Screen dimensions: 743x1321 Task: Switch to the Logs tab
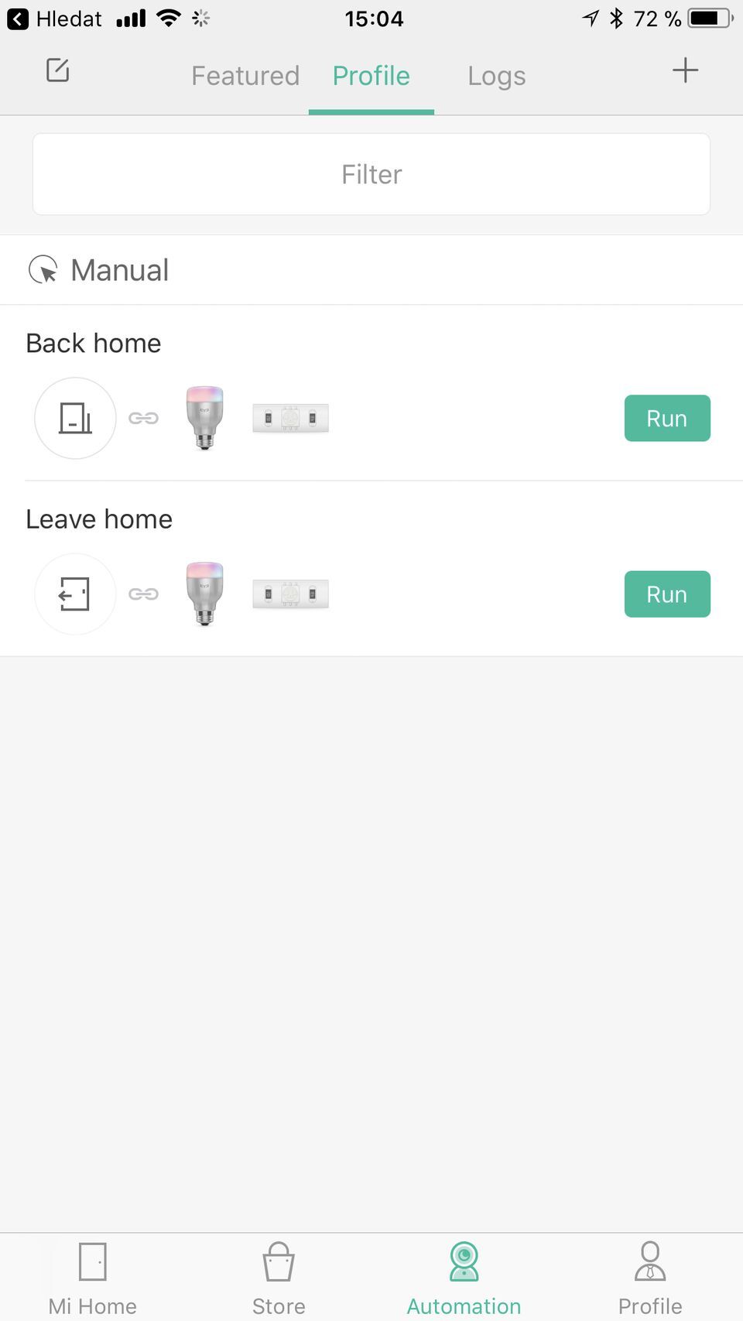coord(496,76)
